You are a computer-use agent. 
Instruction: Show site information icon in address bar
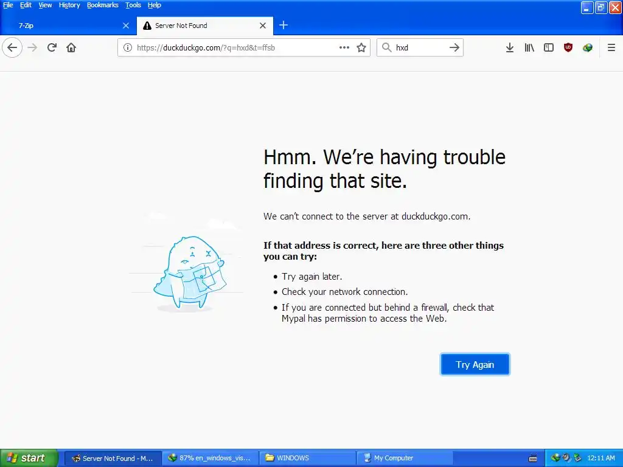tap(128, 47)
